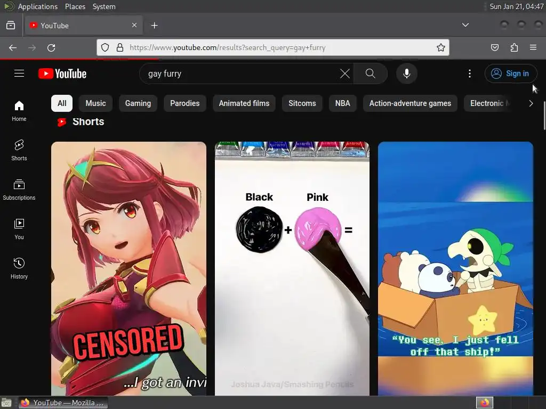Open the cartoon bears in box short
The image size is (546, 409).
click(455, 268)
